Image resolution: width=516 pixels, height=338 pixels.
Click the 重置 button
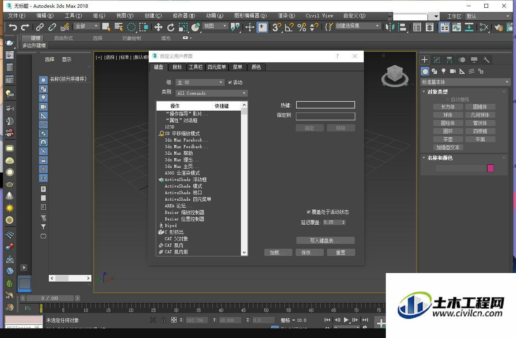pos(341,253)
